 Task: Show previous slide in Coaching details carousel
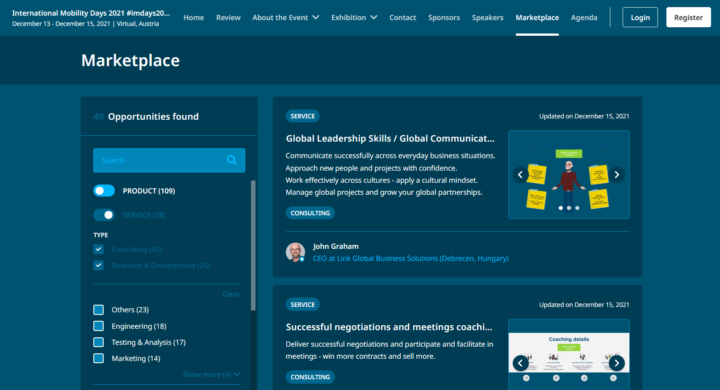[x=520, y=363]
